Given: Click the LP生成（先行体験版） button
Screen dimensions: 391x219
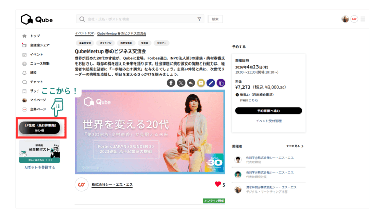Looking at the screenshot, I should point(40,127).
